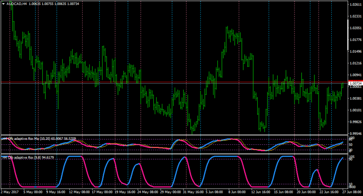Click the 90 level on Rsx scale

click(x=351, y=159)
